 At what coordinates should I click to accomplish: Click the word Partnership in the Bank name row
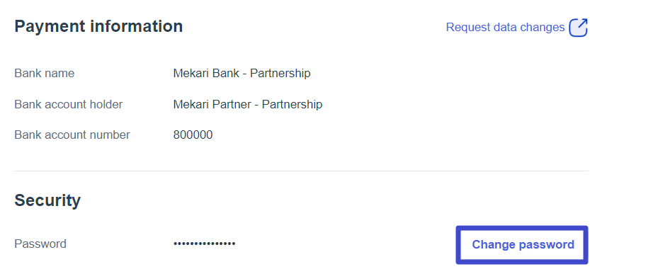pos(280,74)
